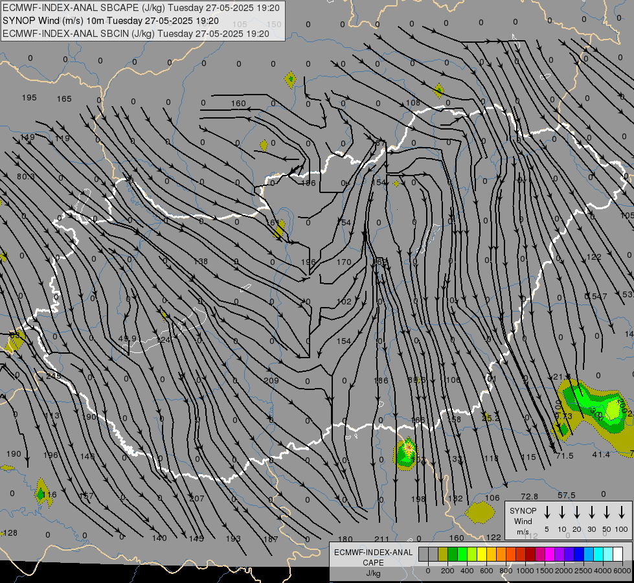Click the 10 m/s wind arrow in legend
The height and width of the screenshot is (583, 634).
562,512
